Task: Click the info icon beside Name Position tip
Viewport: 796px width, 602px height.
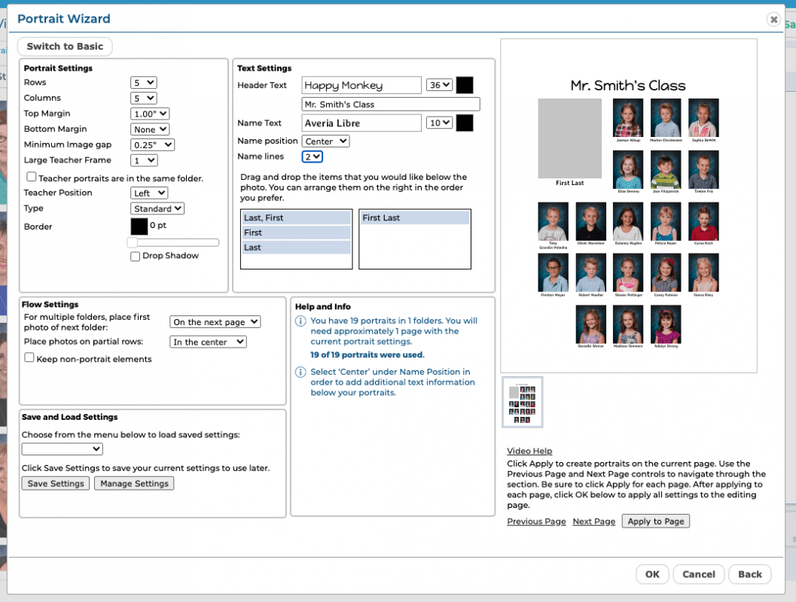Action: [300, 372]
